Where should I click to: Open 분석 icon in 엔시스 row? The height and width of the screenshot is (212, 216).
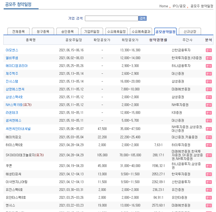(209, 205)
